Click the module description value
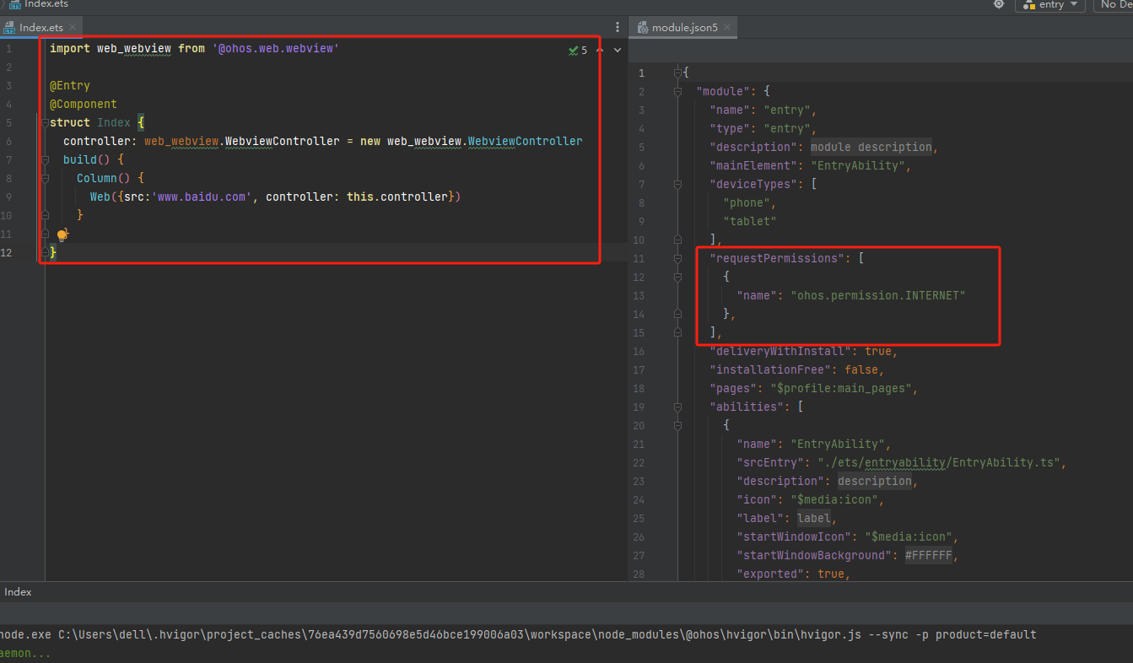The image size is (1133, 663). click(x=871, y=148)
